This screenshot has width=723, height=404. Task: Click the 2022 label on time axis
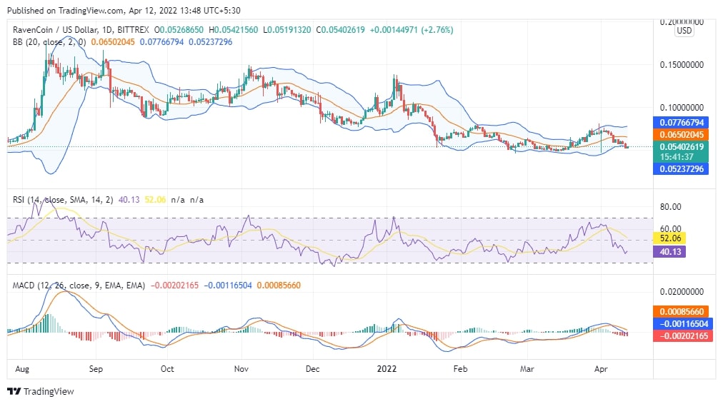point(387,369)
